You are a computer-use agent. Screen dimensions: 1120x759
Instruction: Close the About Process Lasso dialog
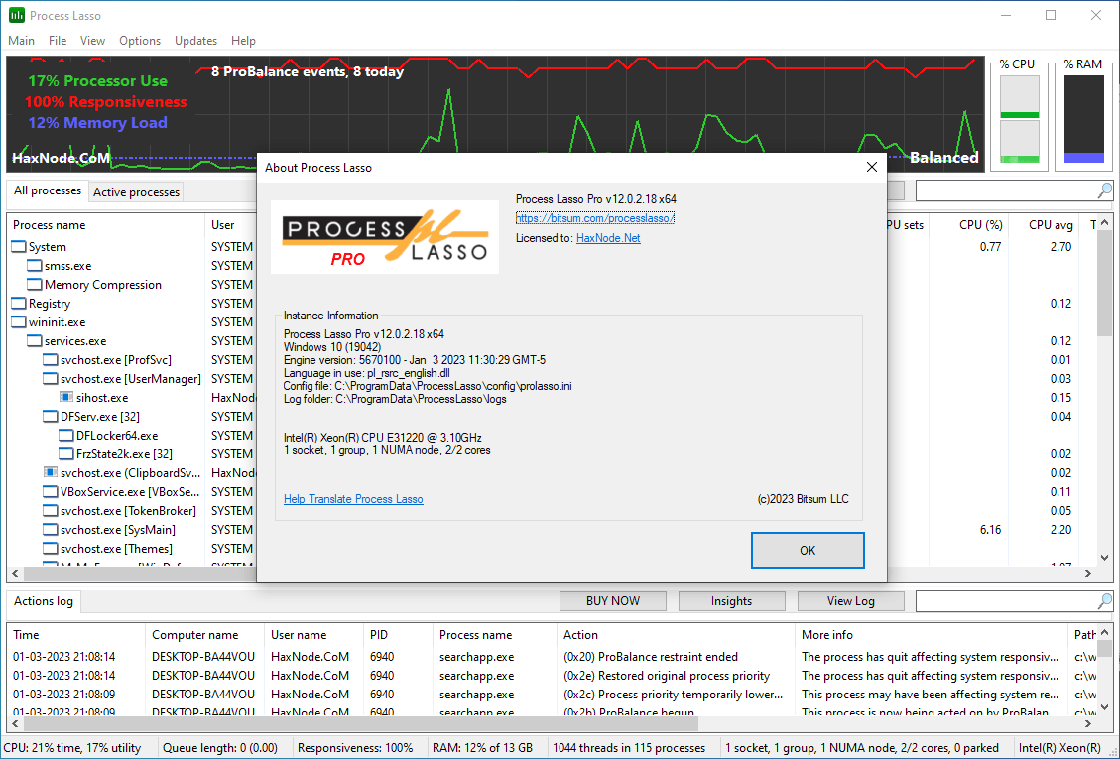(871, 167)
